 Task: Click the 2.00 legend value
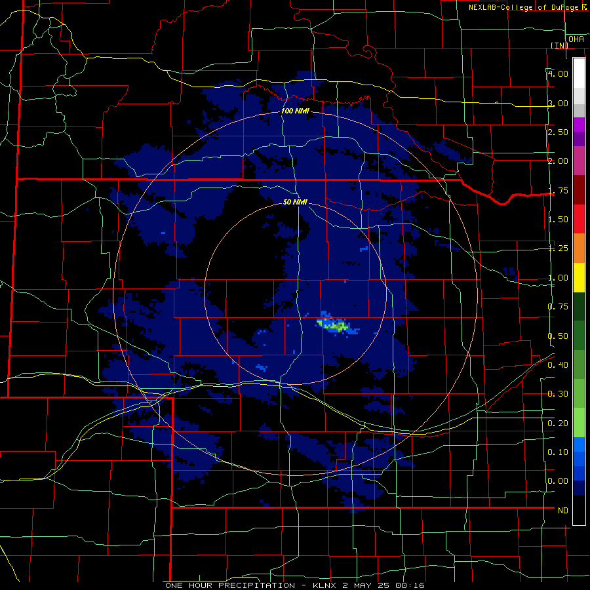pos(558,161)
